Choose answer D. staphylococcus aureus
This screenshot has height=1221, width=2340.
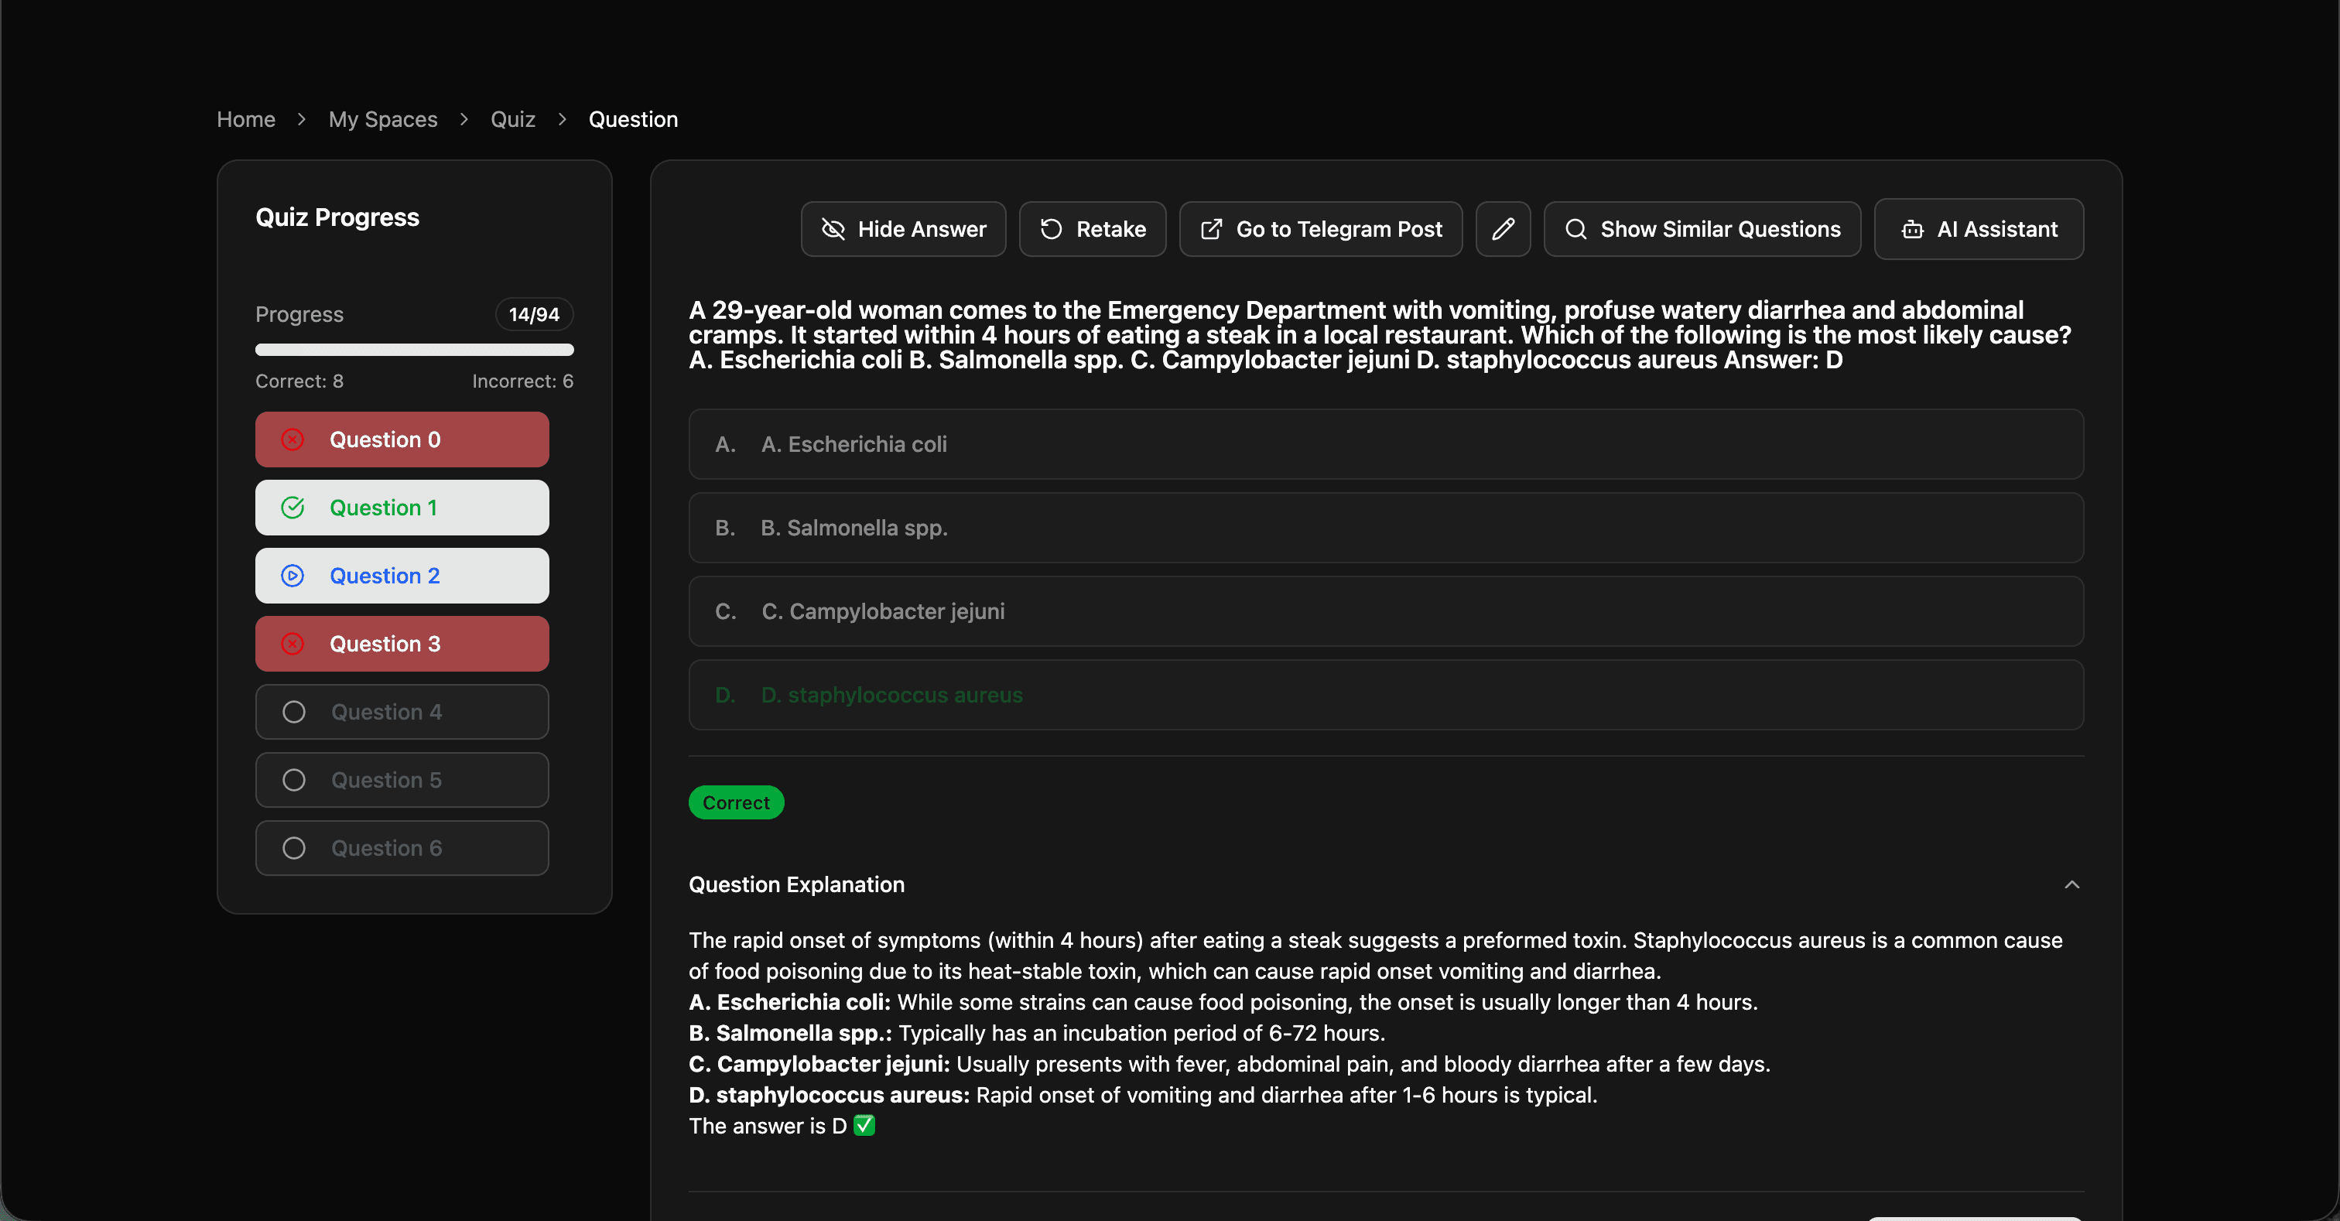pyautogui.click(x=1385, y=695)
